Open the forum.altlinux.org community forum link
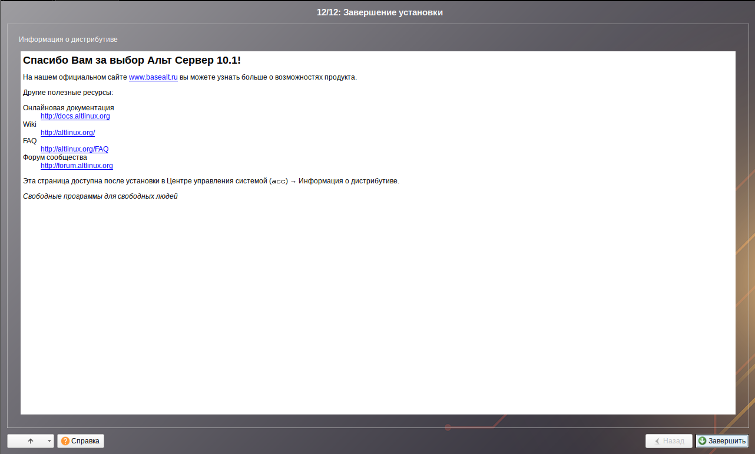The image size is (755, 454). point(77,166)
